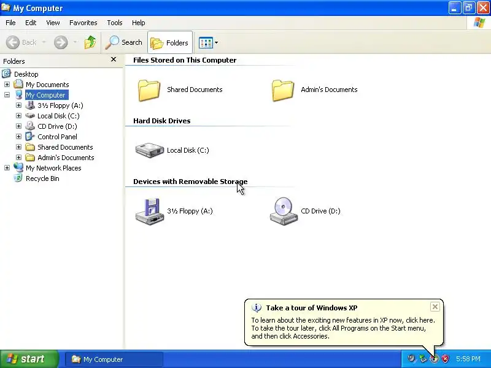
Task: Click the Back arrow button
Action: [x=13, y=42]
